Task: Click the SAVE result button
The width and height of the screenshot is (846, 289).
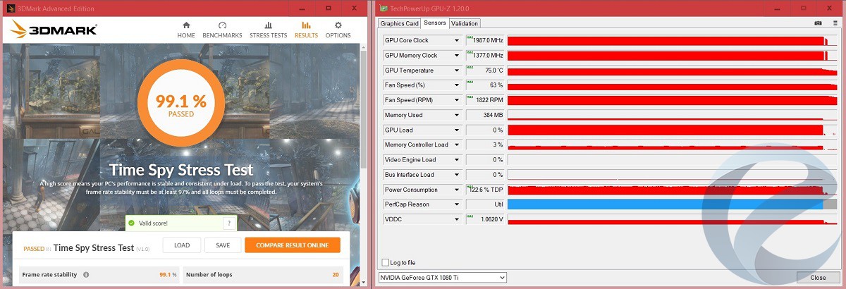Action: (x=223, y=245)
